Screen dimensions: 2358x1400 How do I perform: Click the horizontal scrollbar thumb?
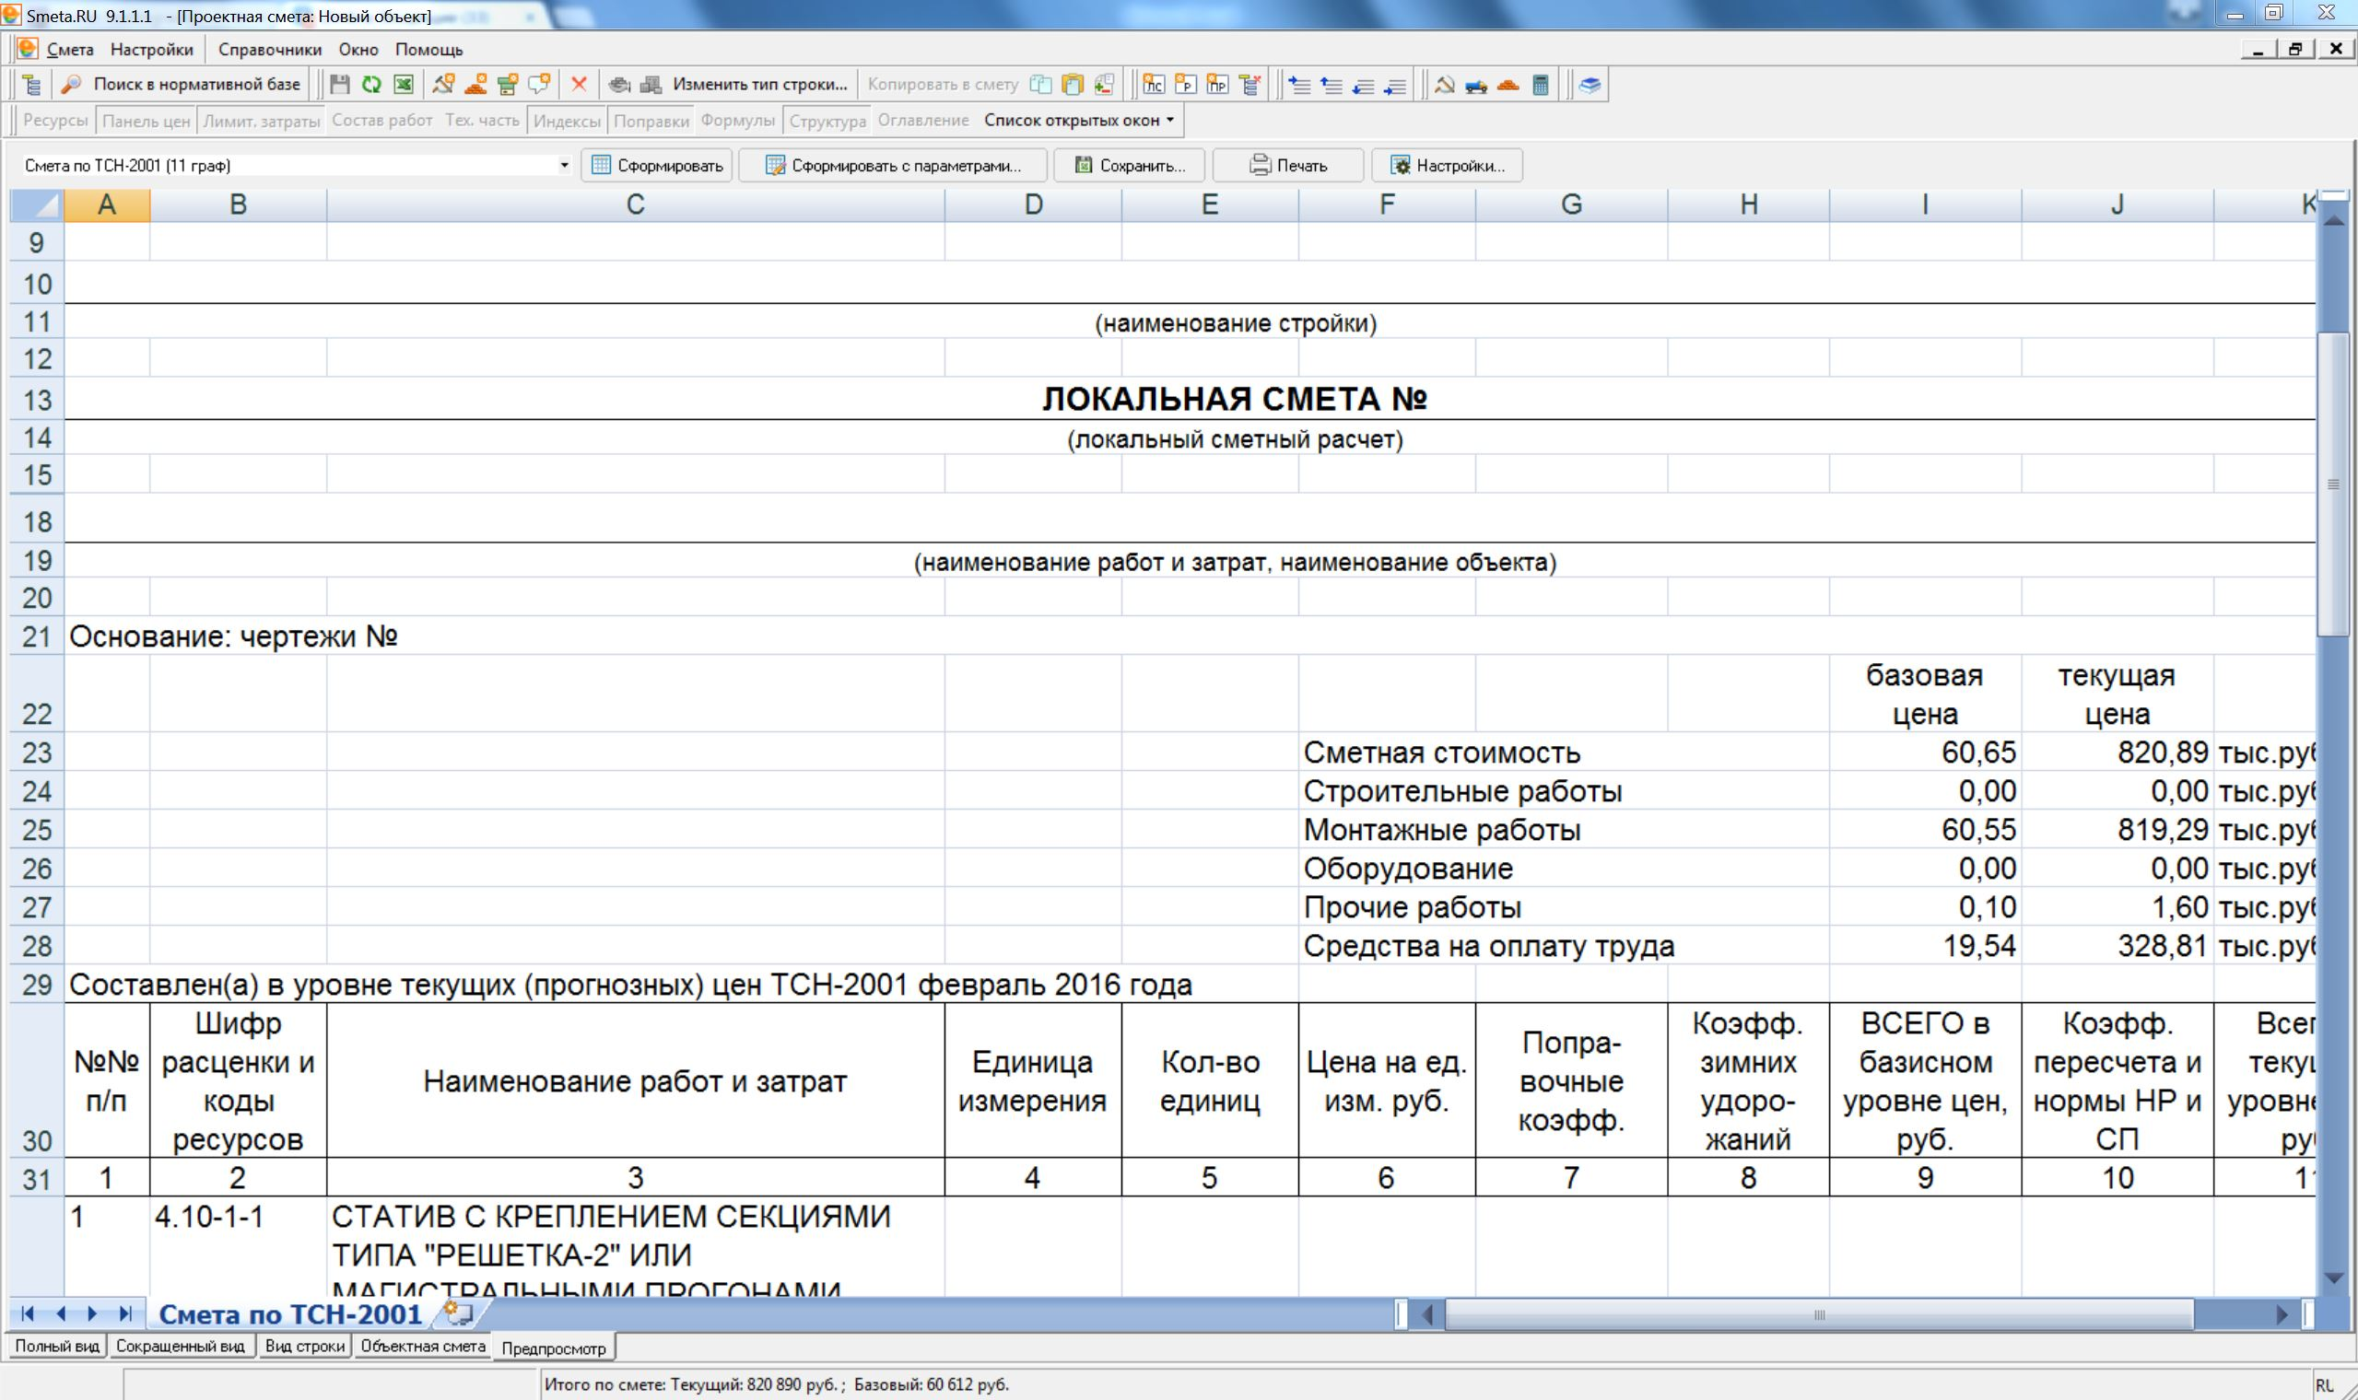(x=1818, y=1314)
